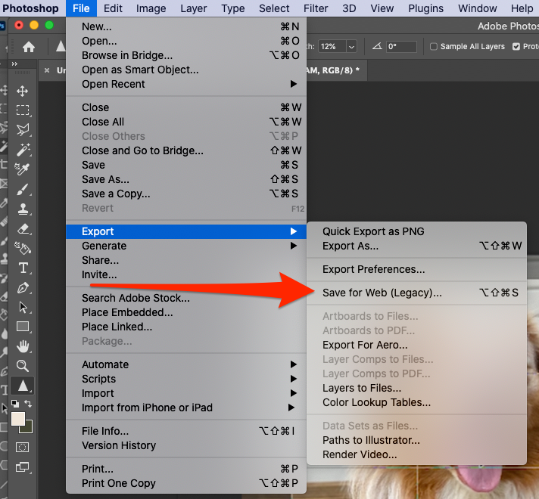Swap foreground and background colors

28,404
